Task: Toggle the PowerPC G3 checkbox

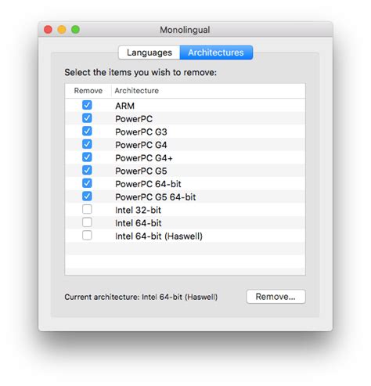Action: [87, 131]
